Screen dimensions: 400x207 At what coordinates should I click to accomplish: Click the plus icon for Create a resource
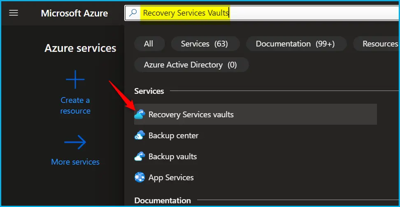(75, 79)
